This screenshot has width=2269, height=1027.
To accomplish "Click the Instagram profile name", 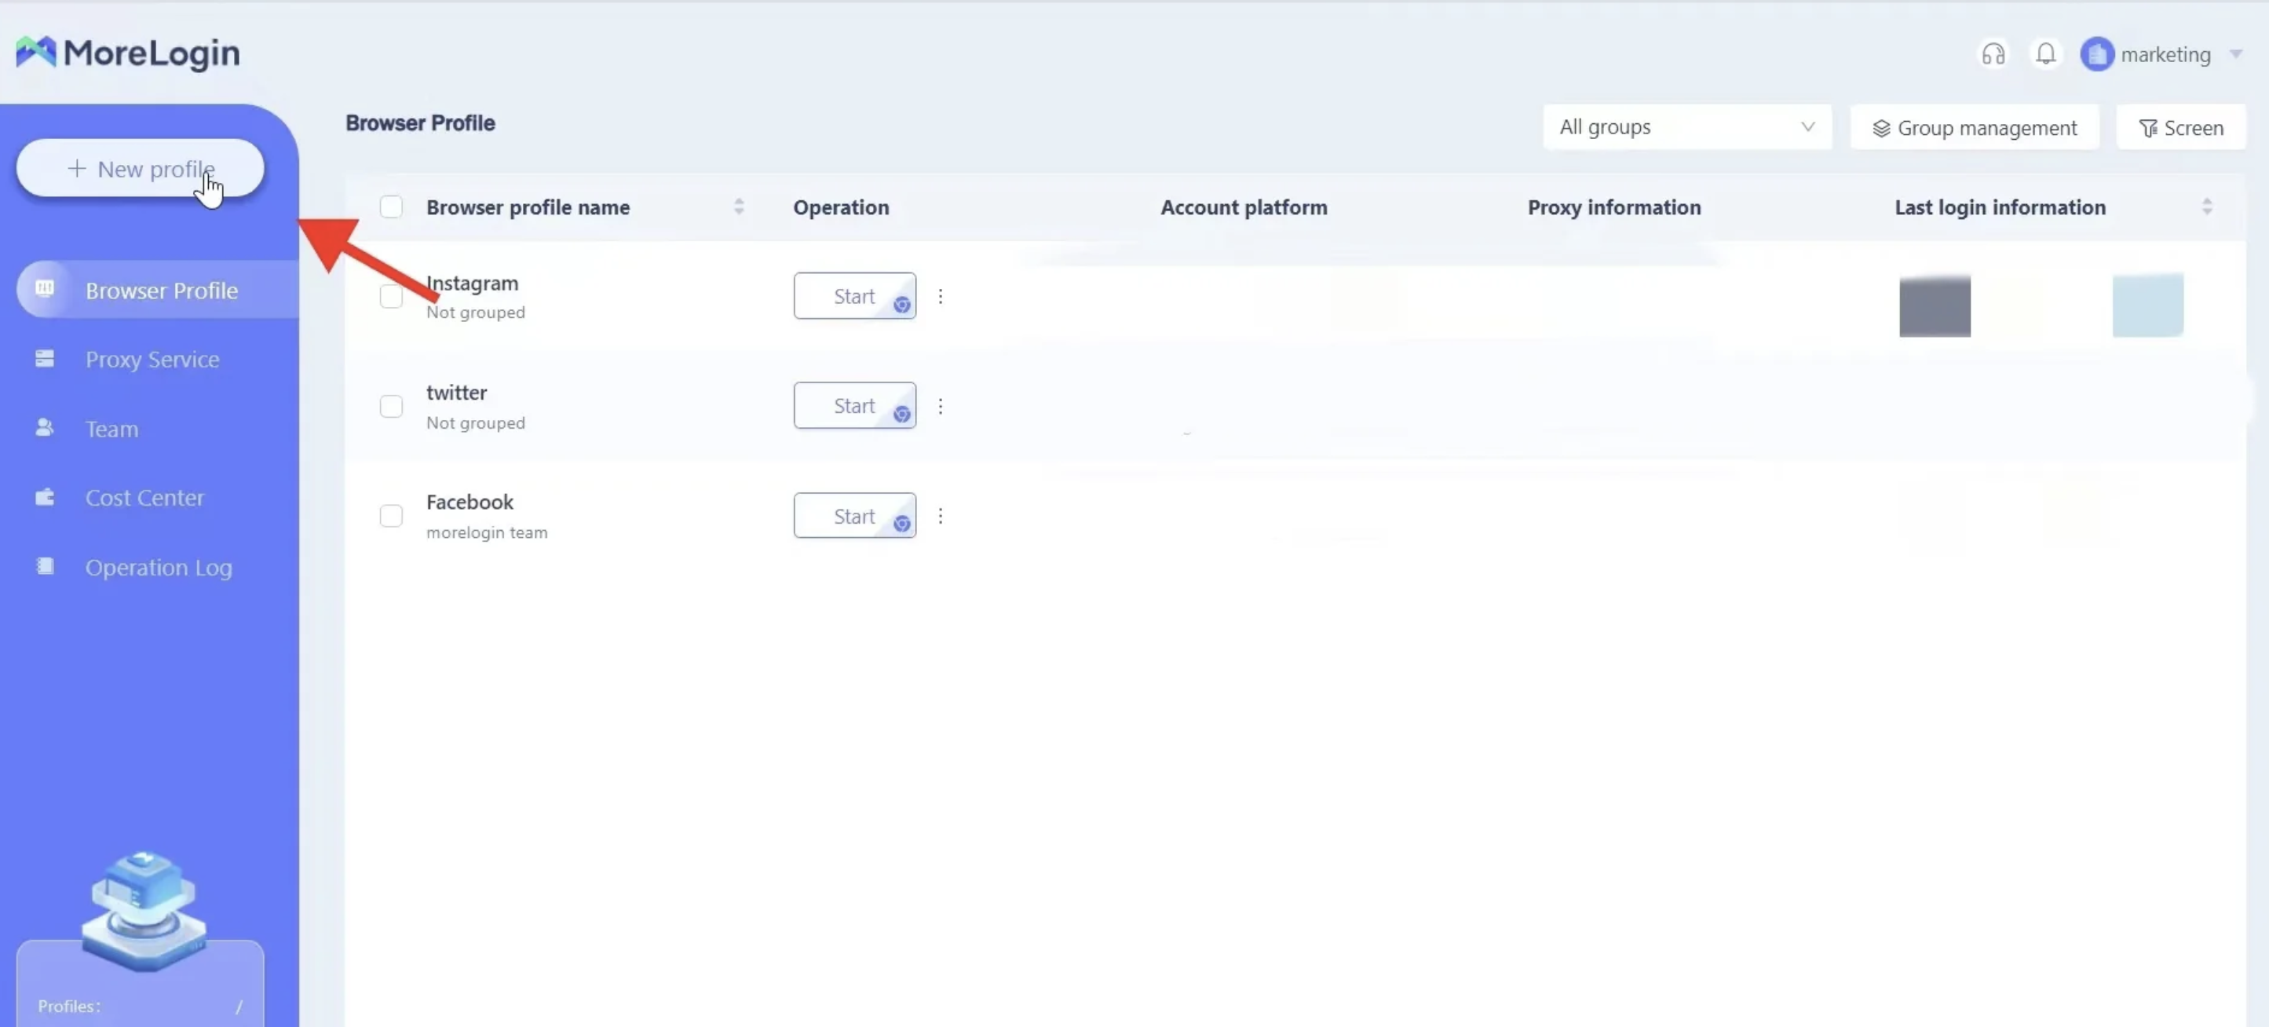I will (472, 283).
